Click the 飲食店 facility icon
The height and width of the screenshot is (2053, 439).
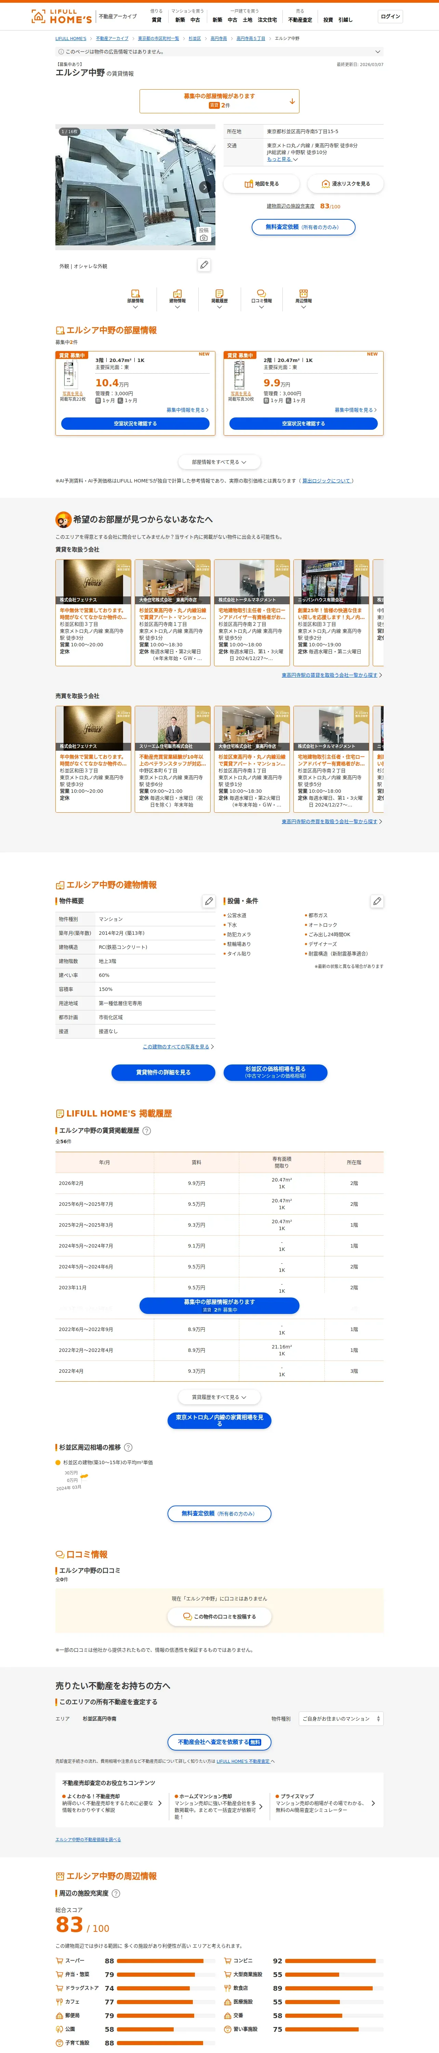(x=228, y=1988)
